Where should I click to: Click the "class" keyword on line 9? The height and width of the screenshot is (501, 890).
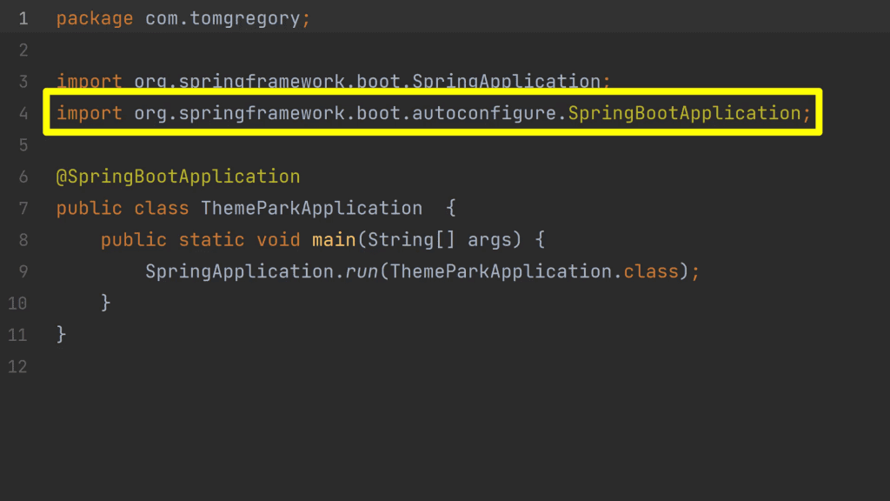click(651, 271)
